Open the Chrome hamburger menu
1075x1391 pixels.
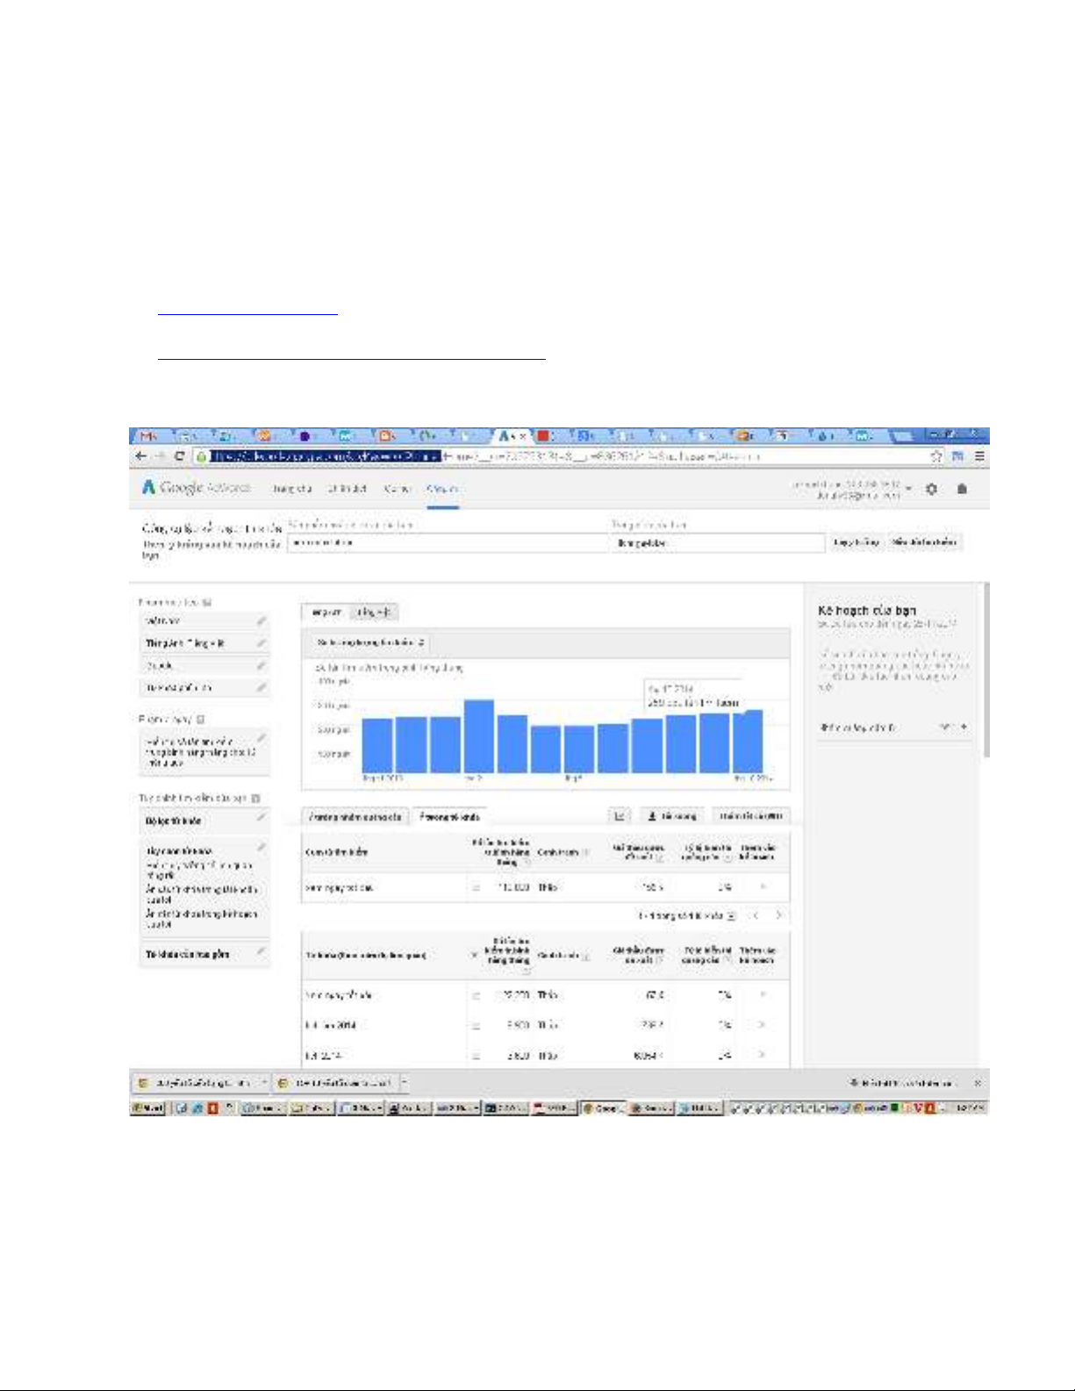[978, 456]
